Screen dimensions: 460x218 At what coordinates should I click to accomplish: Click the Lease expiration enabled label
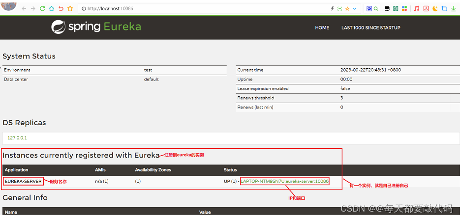point(263,88)
